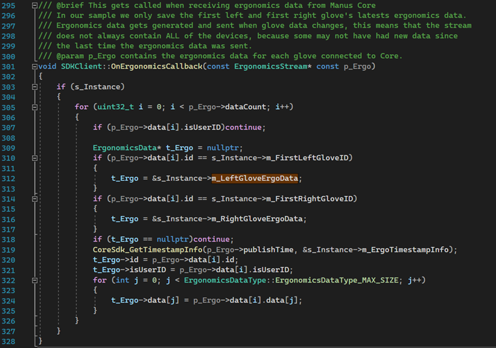
Task: Click s_Instance in the line 303 condition
Action: 97,87
